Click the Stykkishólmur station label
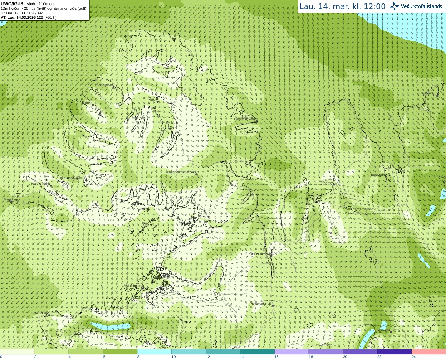This screenshot has height=359, width=446. pos(133,286)
